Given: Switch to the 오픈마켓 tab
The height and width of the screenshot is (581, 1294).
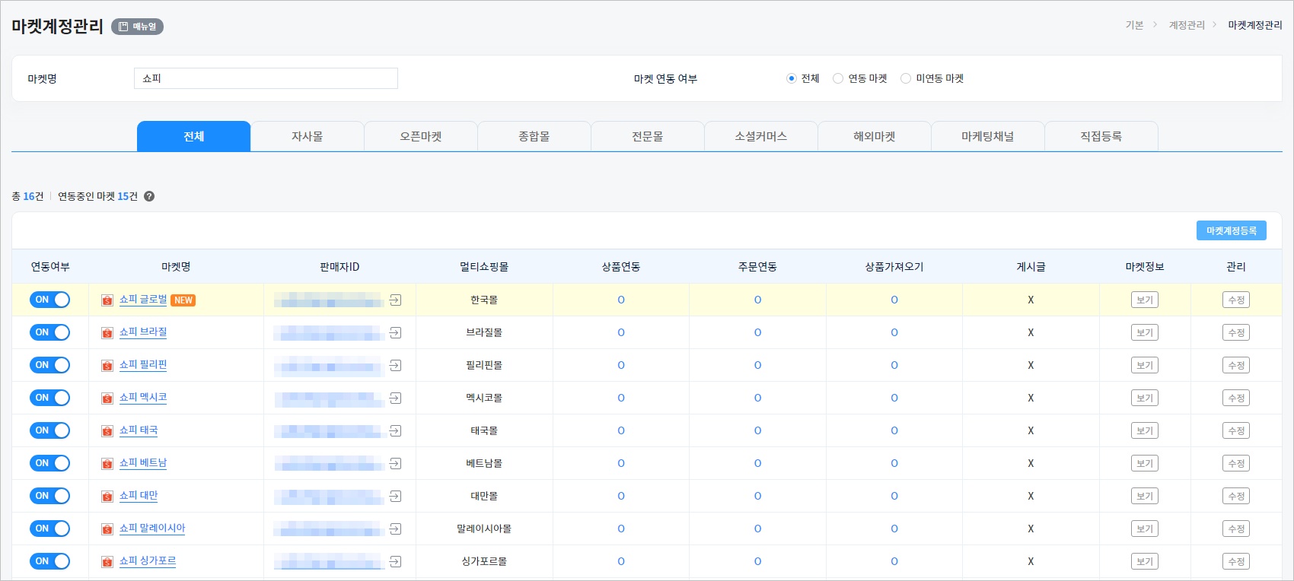Looking at the screenshot, I should click(421, 136).
